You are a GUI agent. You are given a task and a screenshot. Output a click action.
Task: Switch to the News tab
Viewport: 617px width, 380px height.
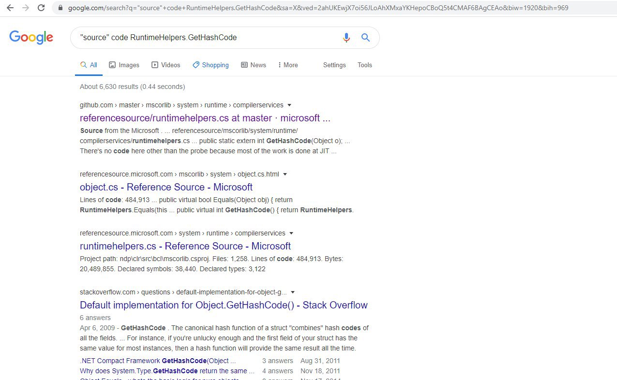point(254,65)
